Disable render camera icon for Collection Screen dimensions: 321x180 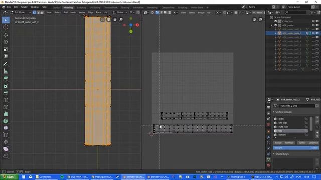click(317, 21)
